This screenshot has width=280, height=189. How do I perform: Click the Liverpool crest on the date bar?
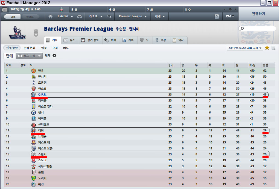tap(61, 10)
